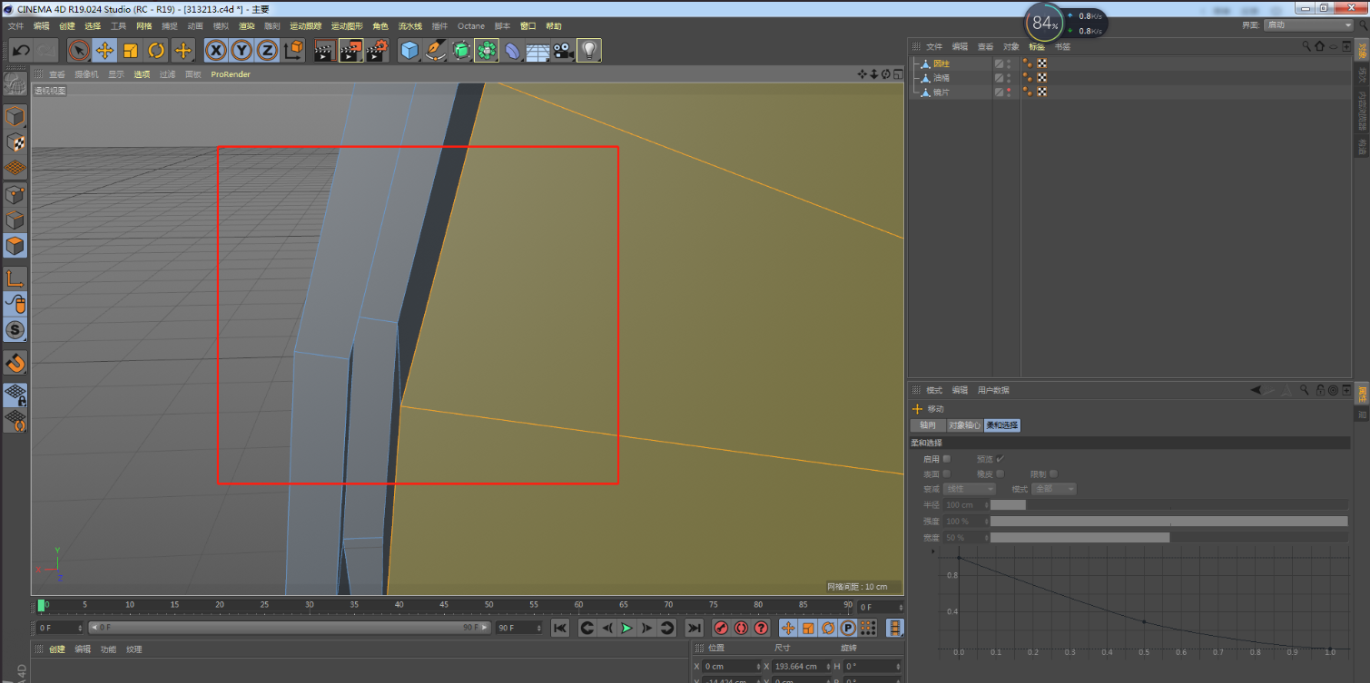The width and height of the screenshot is (1370, 683).
Task: Select the Live Selection cursor tool
Action: click(x=79, y=51)
